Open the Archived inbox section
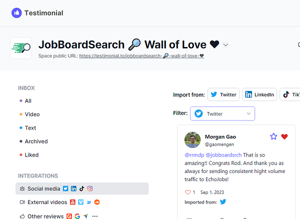 click(x=36, y=141)
